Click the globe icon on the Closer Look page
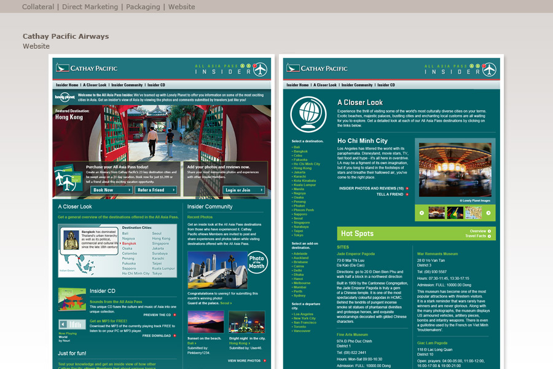This screenshot has height=369, width=553. pos(308,114)
